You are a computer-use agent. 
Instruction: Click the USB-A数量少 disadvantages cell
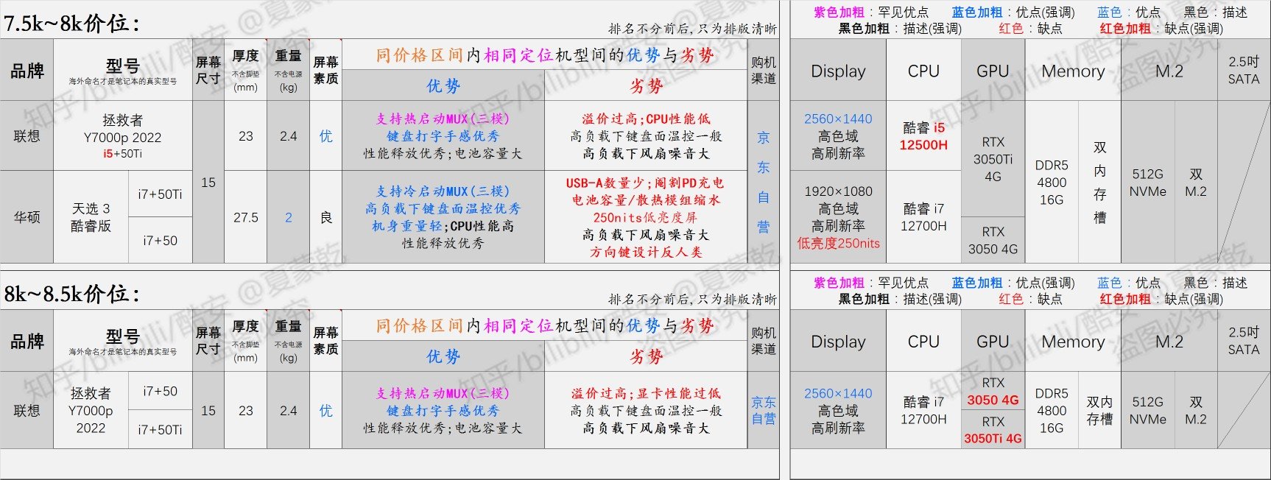645,217
